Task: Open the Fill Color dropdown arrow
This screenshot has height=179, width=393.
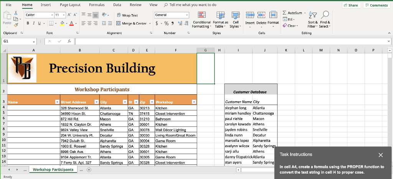Action: (67, 23)
